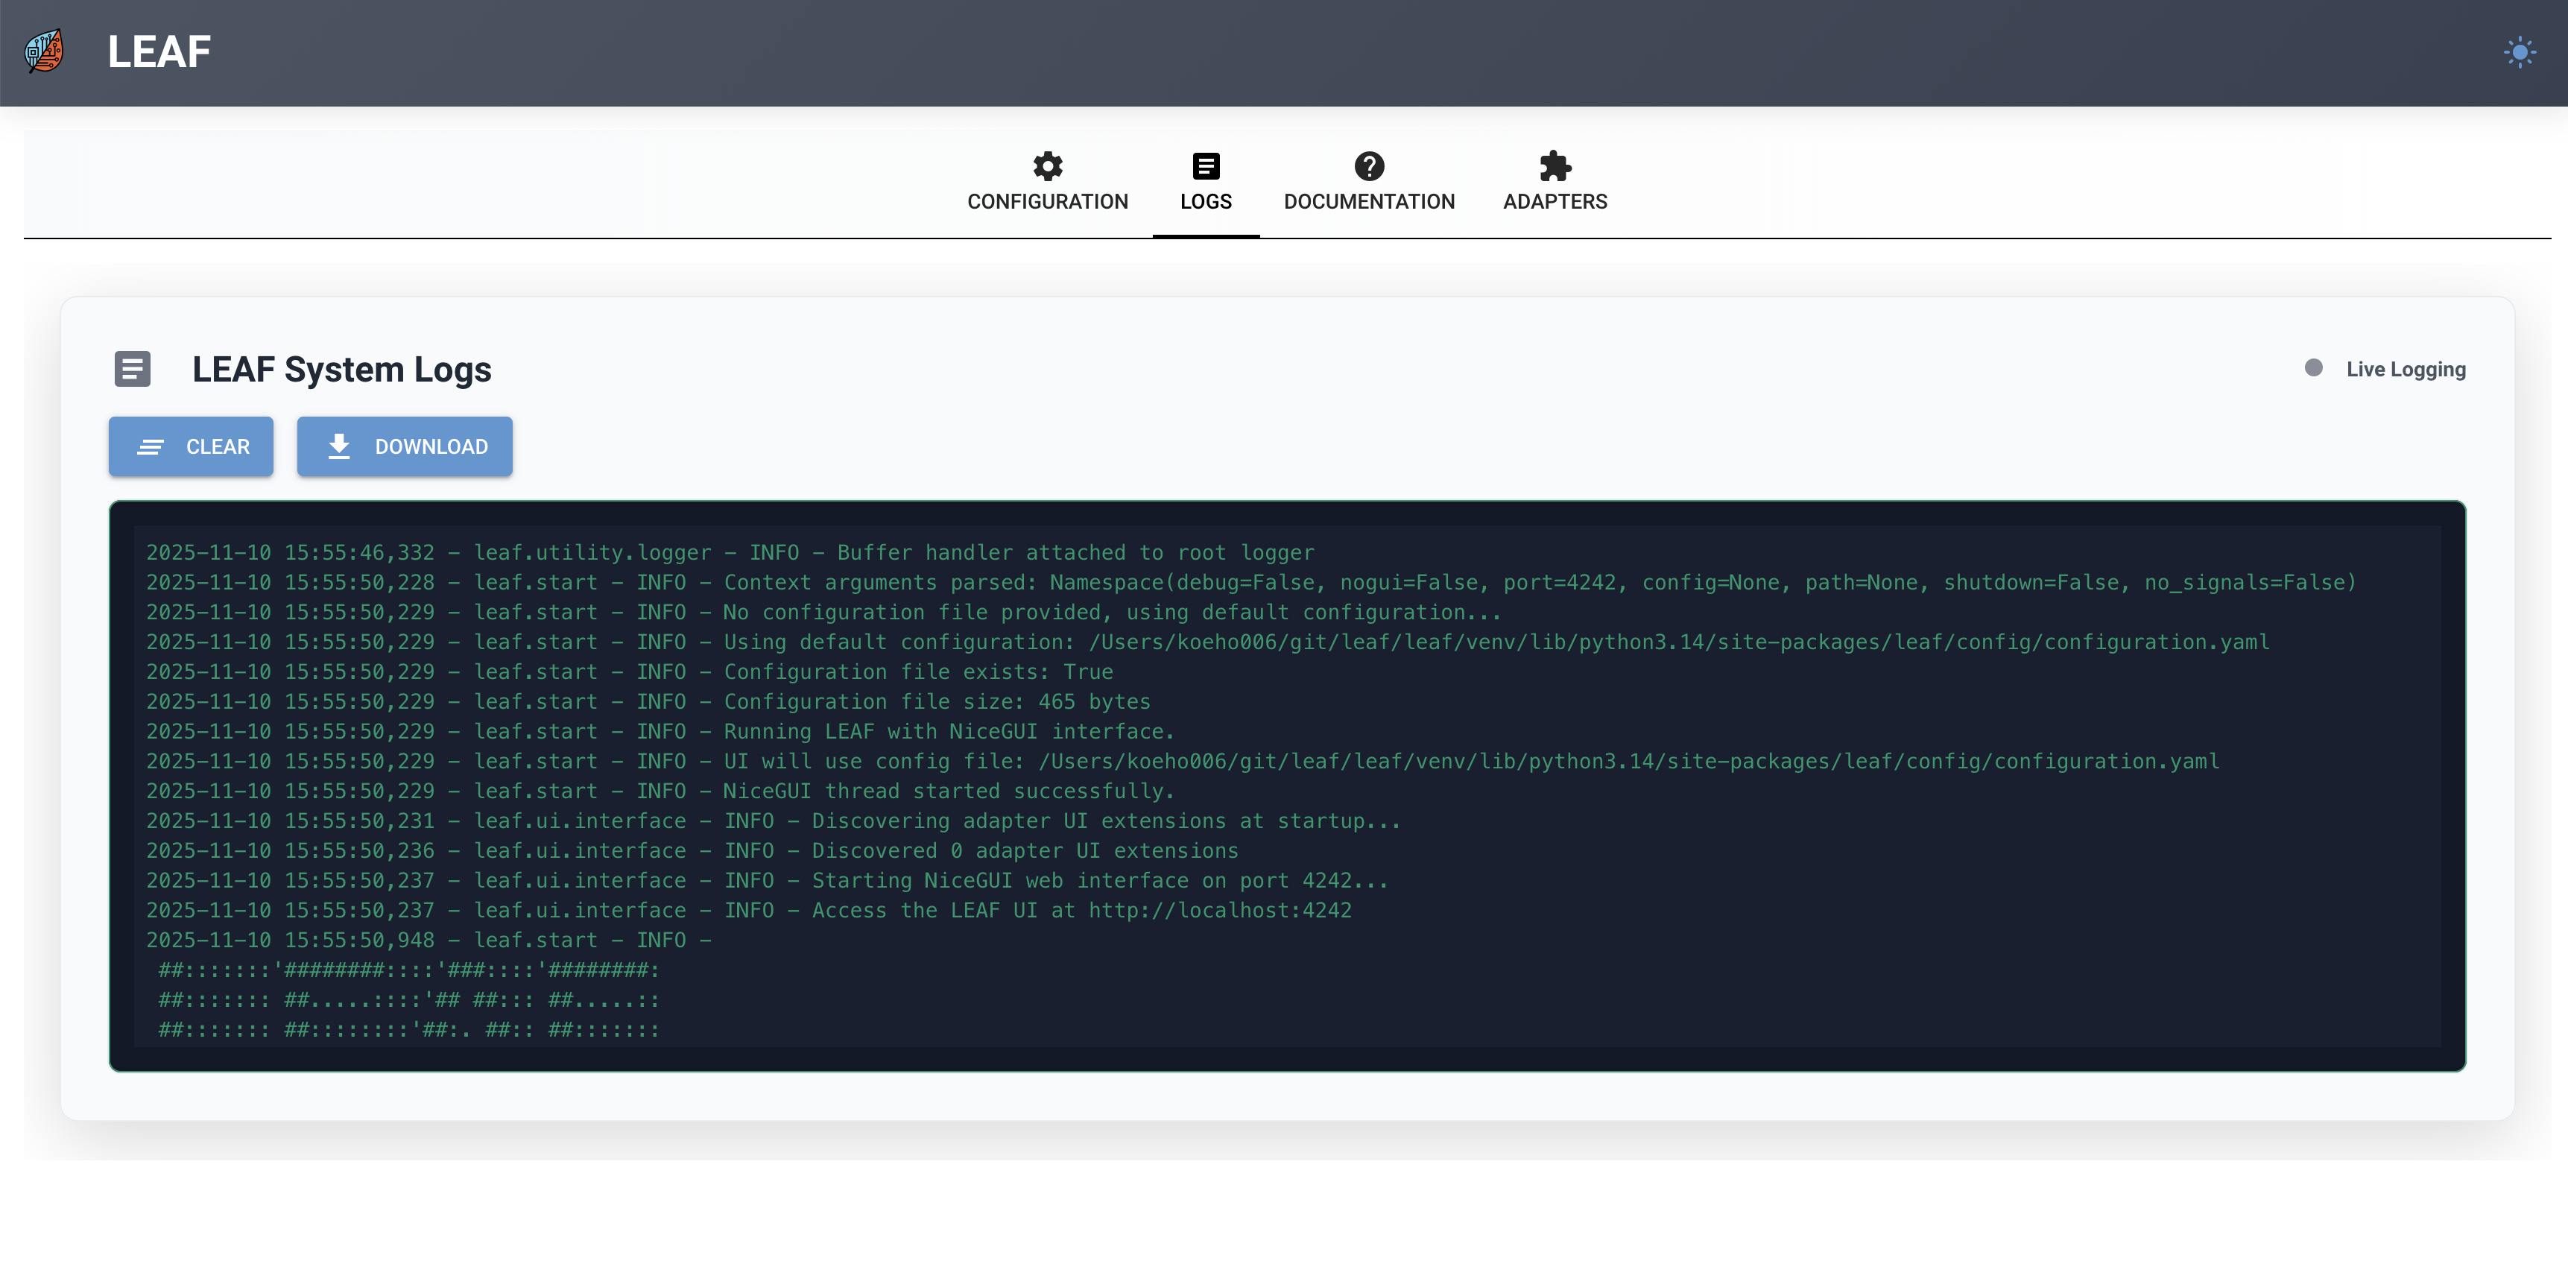Click the download arrow icon on Download button

339,446
